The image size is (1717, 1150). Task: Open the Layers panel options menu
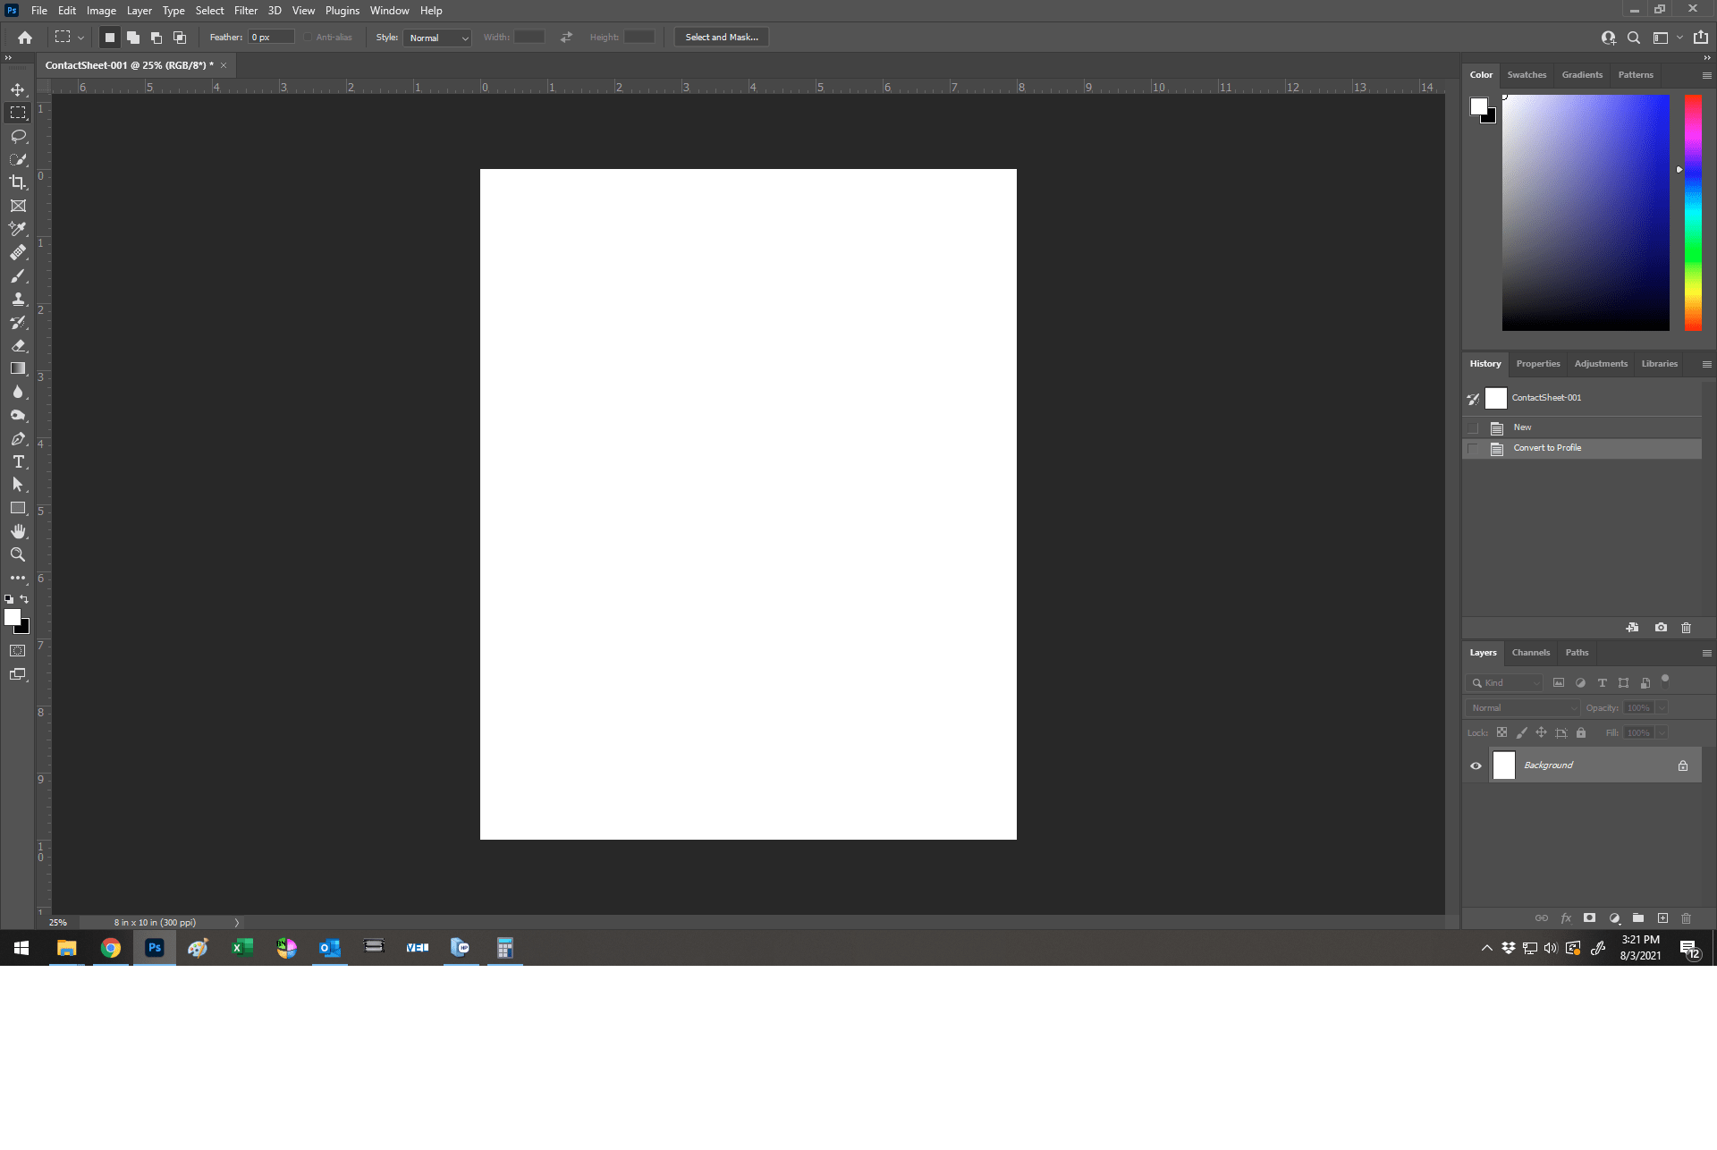pyautogui.click(x=1706, y=653)
